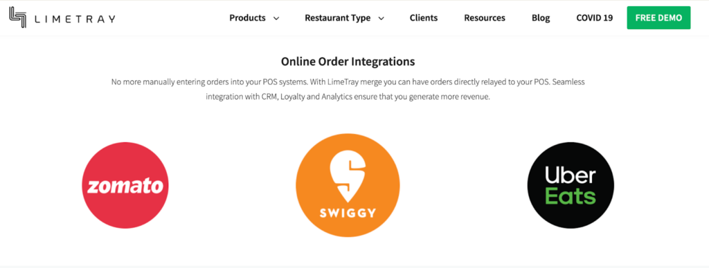709x268 pixels.
Task: Click the LIMETRAY wordmark text
Action: coord(75,19)
